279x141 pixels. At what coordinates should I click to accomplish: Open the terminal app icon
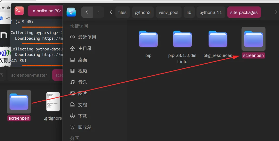(x=19, y=11)
